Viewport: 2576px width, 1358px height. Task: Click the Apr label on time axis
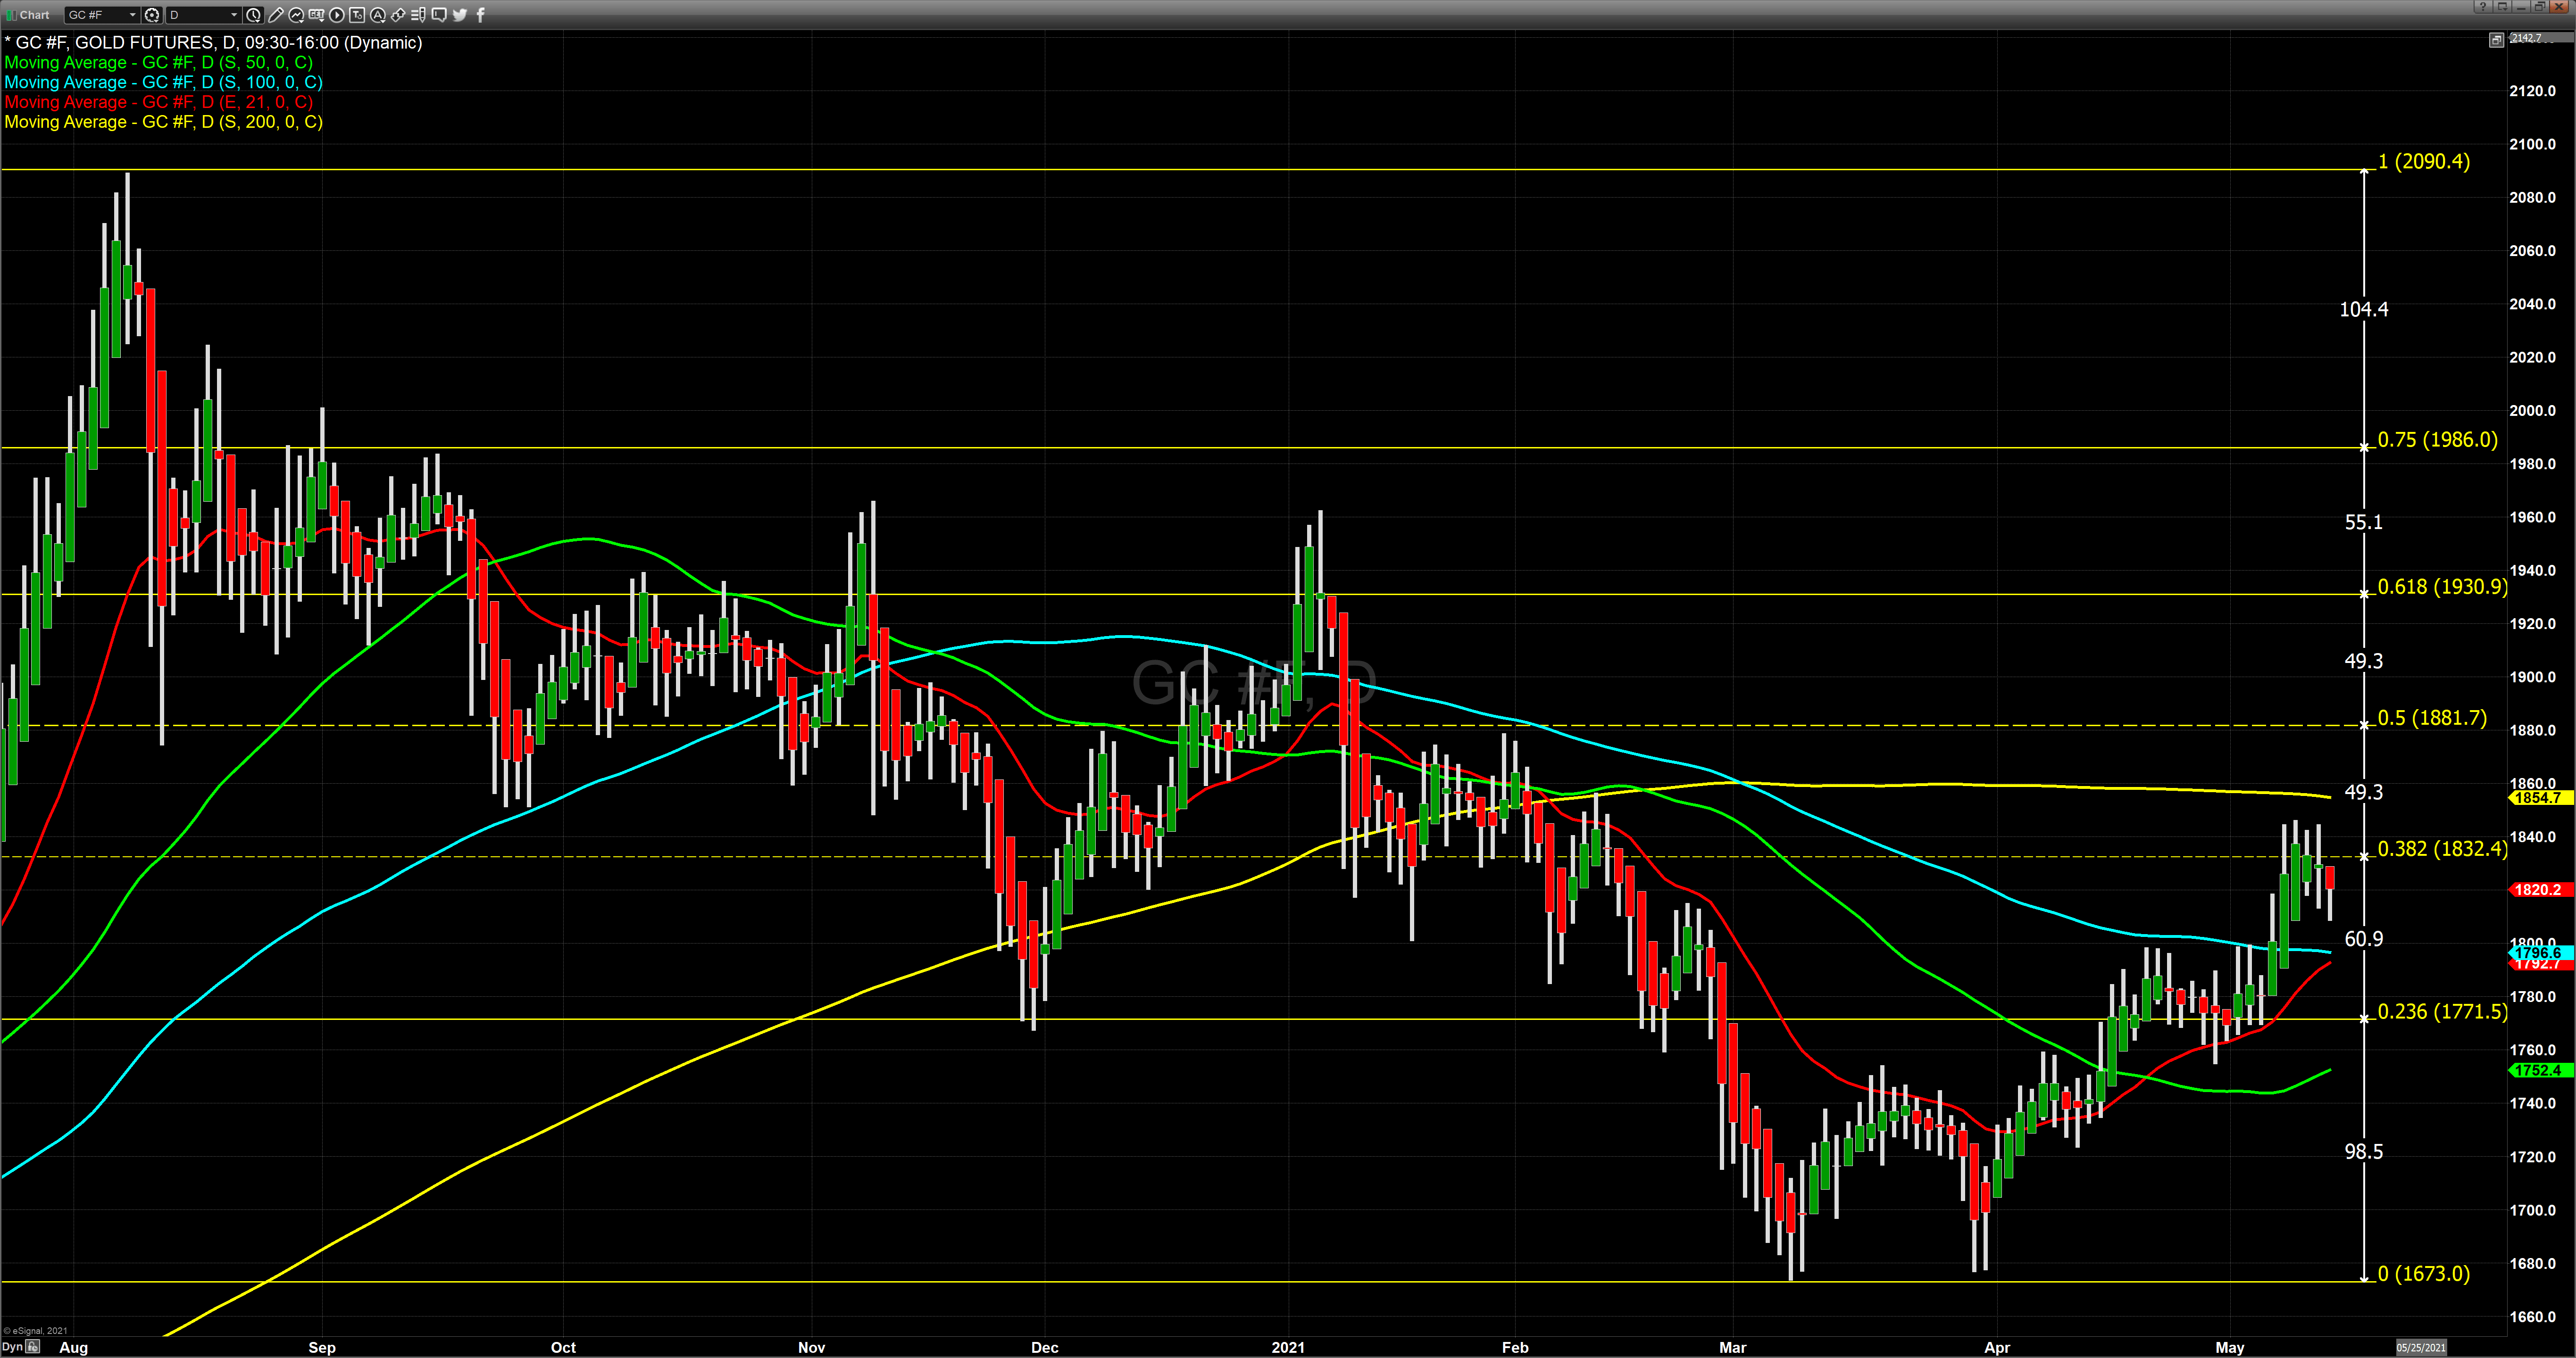coord(1997,1347)
